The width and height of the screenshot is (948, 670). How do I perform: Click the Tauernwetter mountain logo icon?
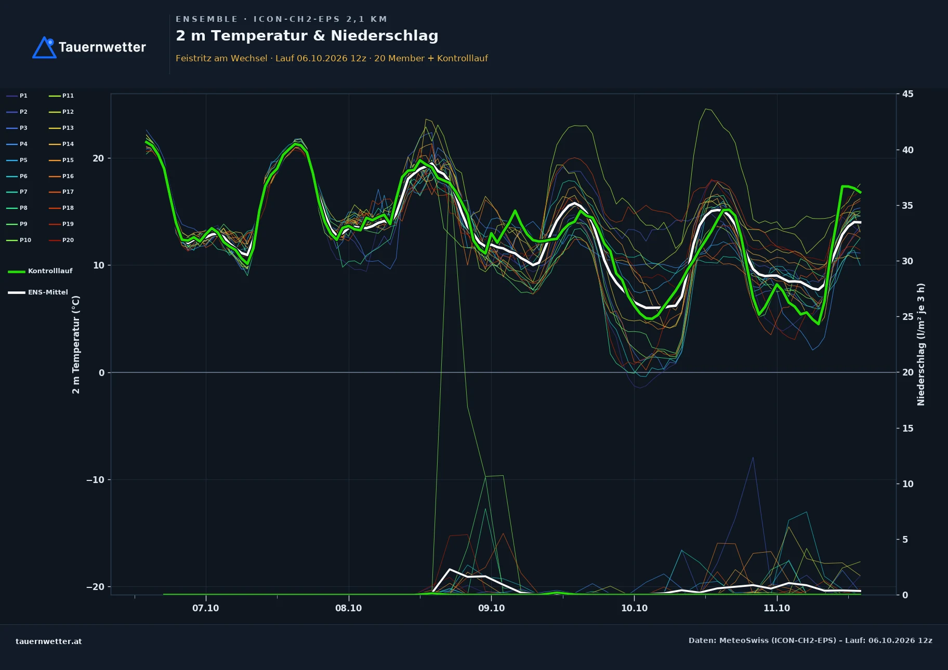pos(44,47)
